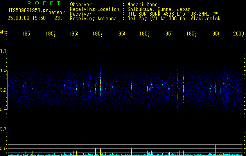Select Shibukawa, Gunma, Japan text
246x156 pixels.
click(159, 9)
